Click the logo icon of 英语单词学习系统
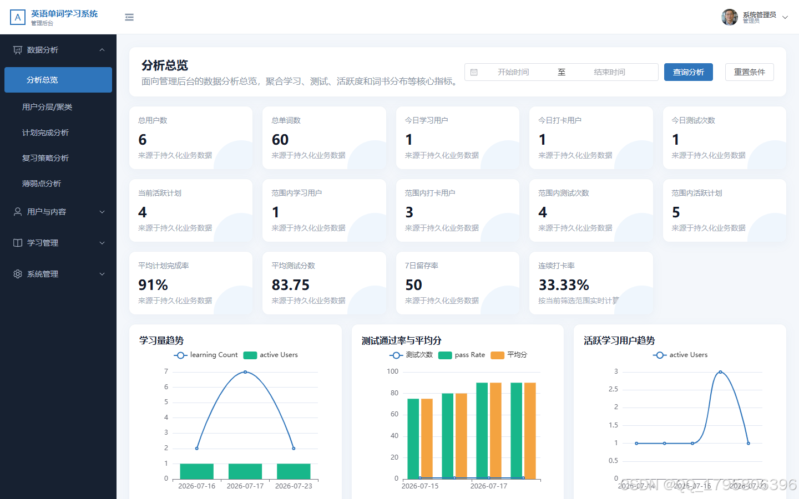The height and width of the screenshot is (499, 799). point(18,17)
